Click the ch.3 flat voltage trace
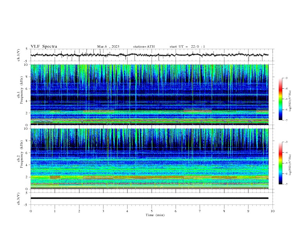Screen dimensions: 307x237 pyautogui.click(x=149, y=198)
